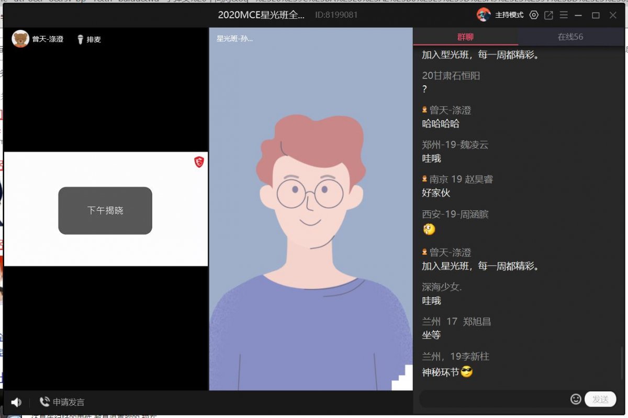Open settings via the hexagon gear icon
The width and height of the screenshot is (628, 418).
click(x=534, y=15)
